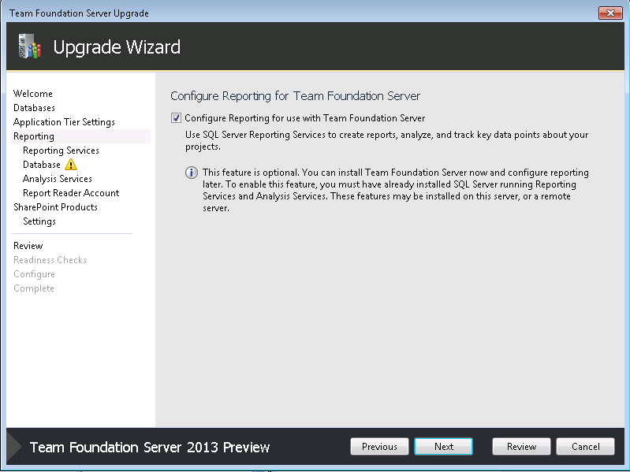
Task: Click the yellow warning icon beside Database
Action: click(71, 164)
